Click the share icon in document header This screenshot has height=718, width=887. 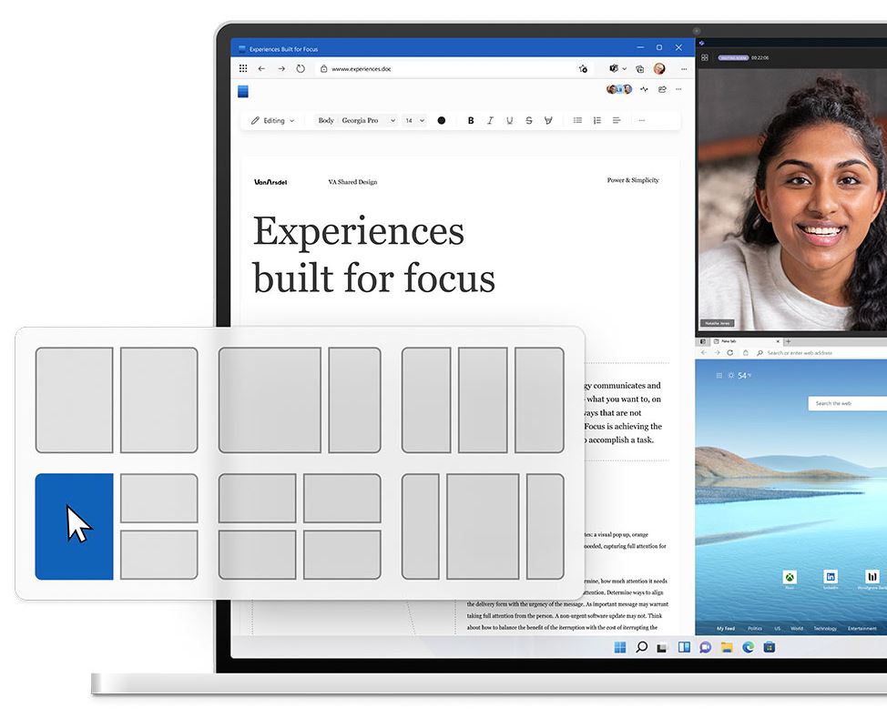tap(662, 89)
